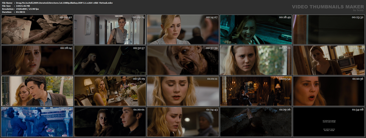Screen dimensions: 366x138
Task: Select the thumbnail timestamped 01:05:54
Action: click(256, 91)
